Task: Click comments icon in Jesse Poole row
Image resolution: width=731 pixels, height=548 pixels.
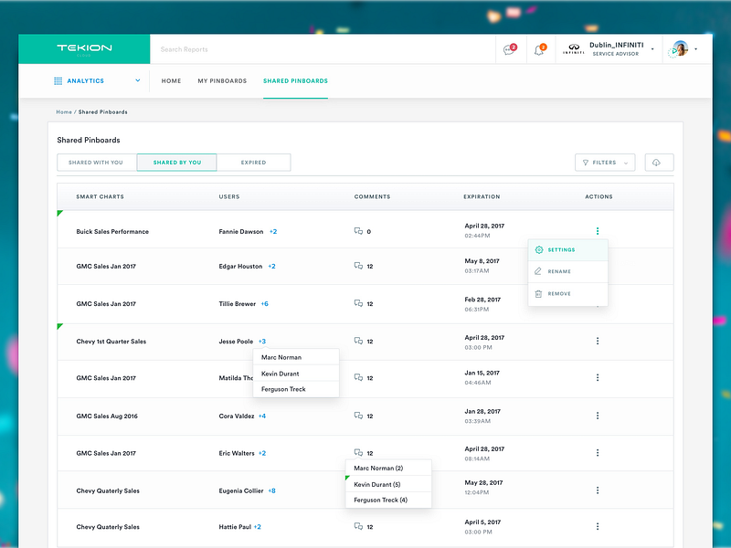Action: [358, 341]
